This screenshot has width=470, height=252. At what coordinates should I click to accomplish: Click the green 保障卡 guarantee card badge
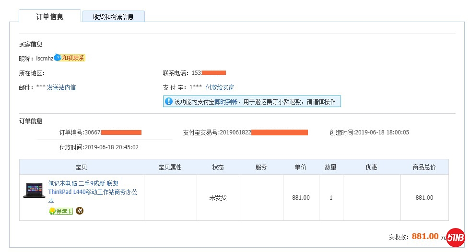[61, 211]
